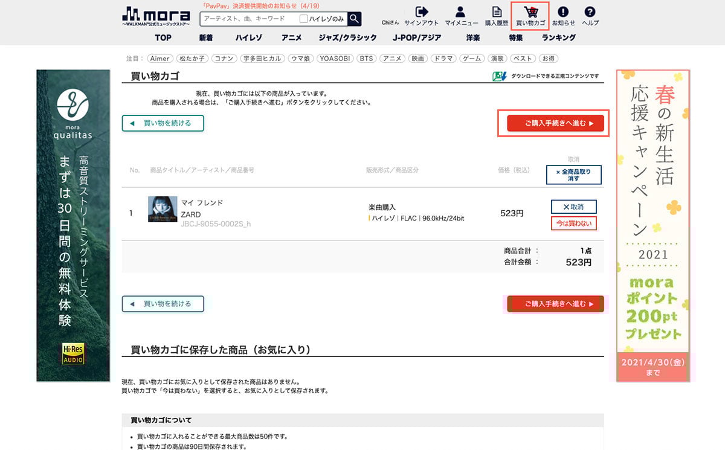725x450 pixels.
Task: Click the search magnifier button
Action: (355, 19)
